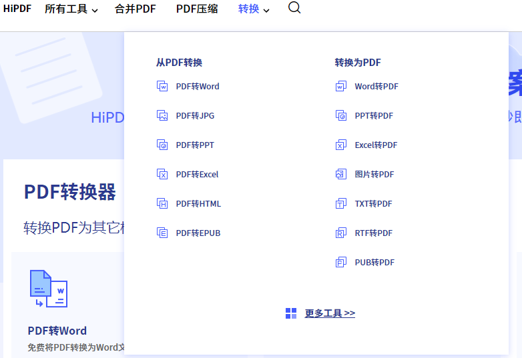This screenshot has height=358, width=522.
Task: Click the PDF转换器 page heading
Action: tap(70, 192)
